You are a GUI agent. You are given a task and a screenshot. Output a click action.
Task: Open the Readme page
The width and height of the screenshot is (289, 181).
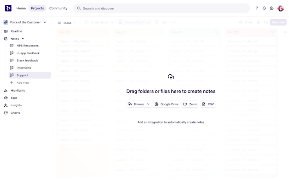coord(16,31)
